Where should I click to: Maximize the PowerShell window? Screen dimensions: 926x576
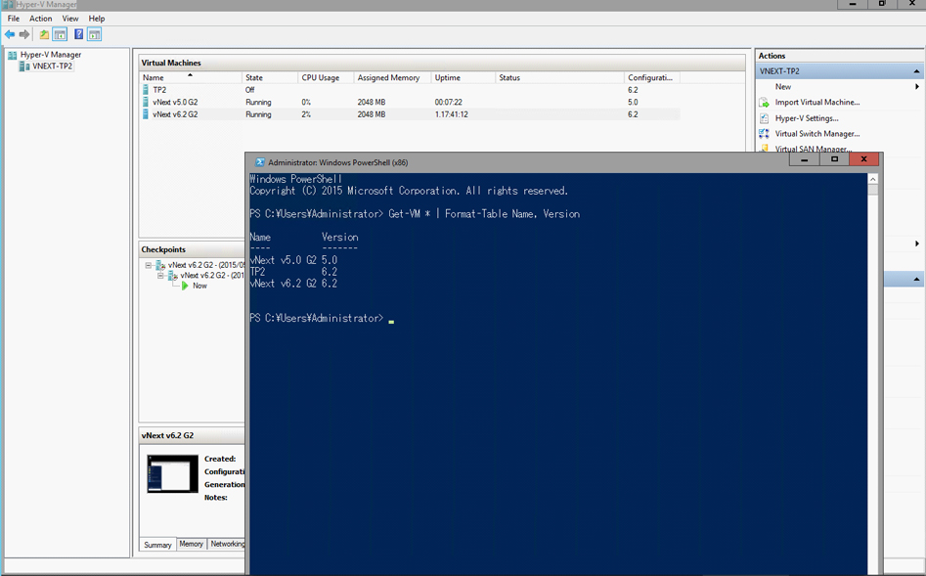(834, 159)
